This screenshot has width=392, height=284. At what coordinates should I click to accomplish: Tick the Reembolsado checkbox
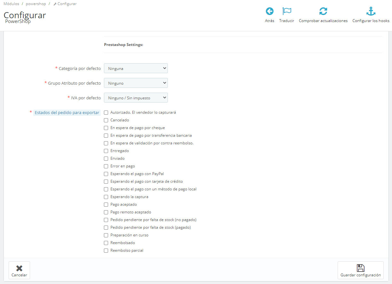tap(106, 243)
